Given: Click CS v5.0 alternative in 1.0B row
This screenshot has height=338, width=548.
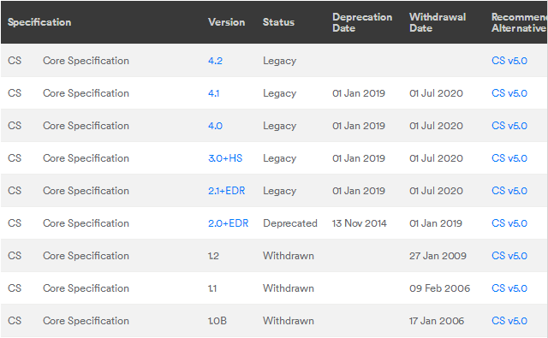Looking at the screenshot, I should (509, 321).
